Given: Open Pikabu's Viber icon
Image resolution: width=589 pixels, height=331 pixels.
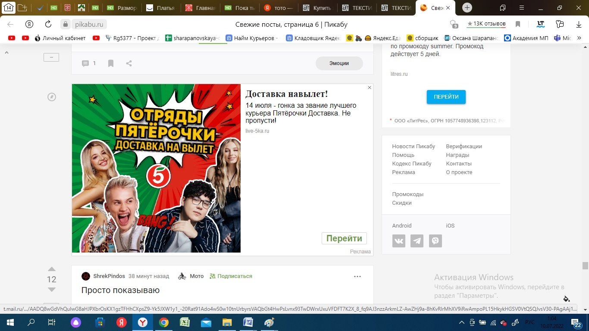Looking at the screenshot, I should click(x=435, y=241).
